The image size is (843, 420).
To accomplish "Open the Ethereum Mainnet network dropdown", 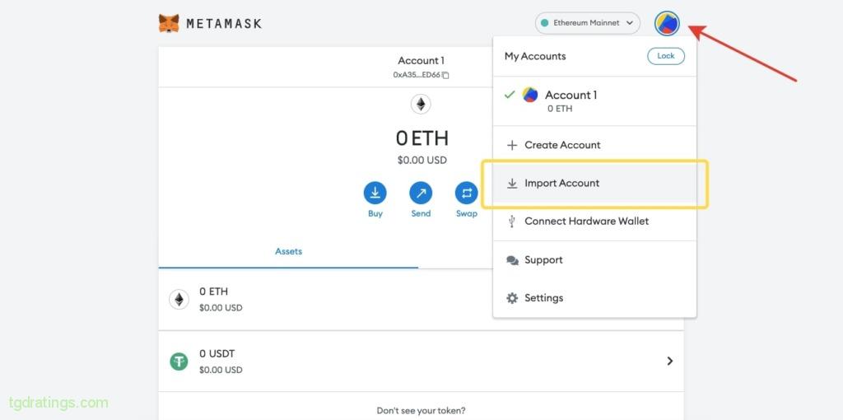I will coord(588,23).
